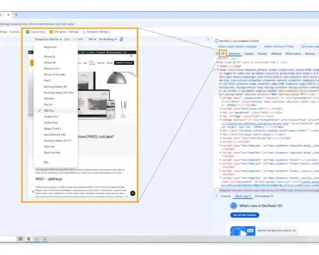The image size is (319, 255).
Task: Click the inspect element picker icon
Action: (x=216, y=54)
